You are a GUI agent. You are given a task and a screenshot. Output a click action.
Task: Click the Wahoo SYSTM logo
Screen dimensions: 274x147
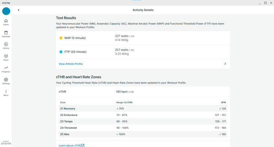[x=6, y=143]
